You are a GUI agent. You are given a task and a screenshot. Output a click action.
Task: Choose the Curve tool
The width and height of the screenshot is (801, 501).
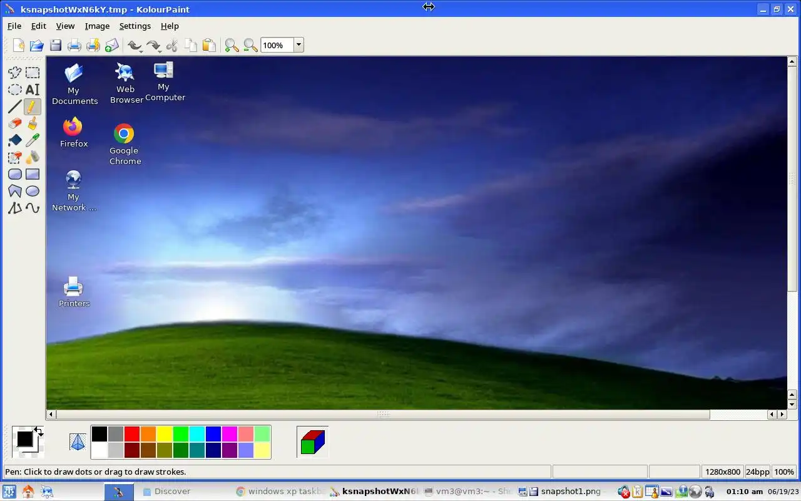(33, 208)
